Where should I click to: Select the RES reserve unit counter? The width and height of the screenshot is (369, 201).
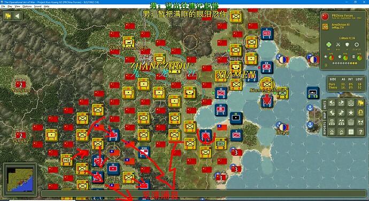(267, 34)
